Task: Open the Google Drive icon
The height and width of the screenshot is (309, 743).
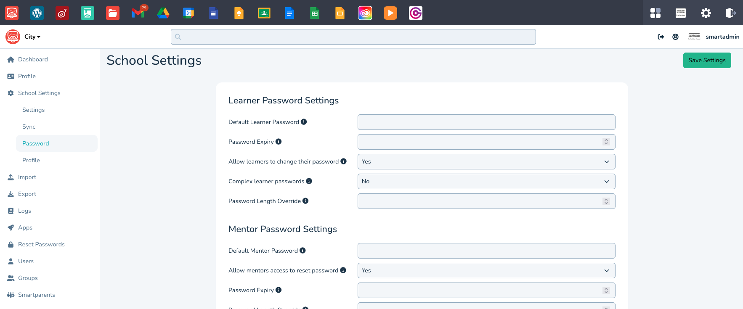Action: [x=163, y=13]
